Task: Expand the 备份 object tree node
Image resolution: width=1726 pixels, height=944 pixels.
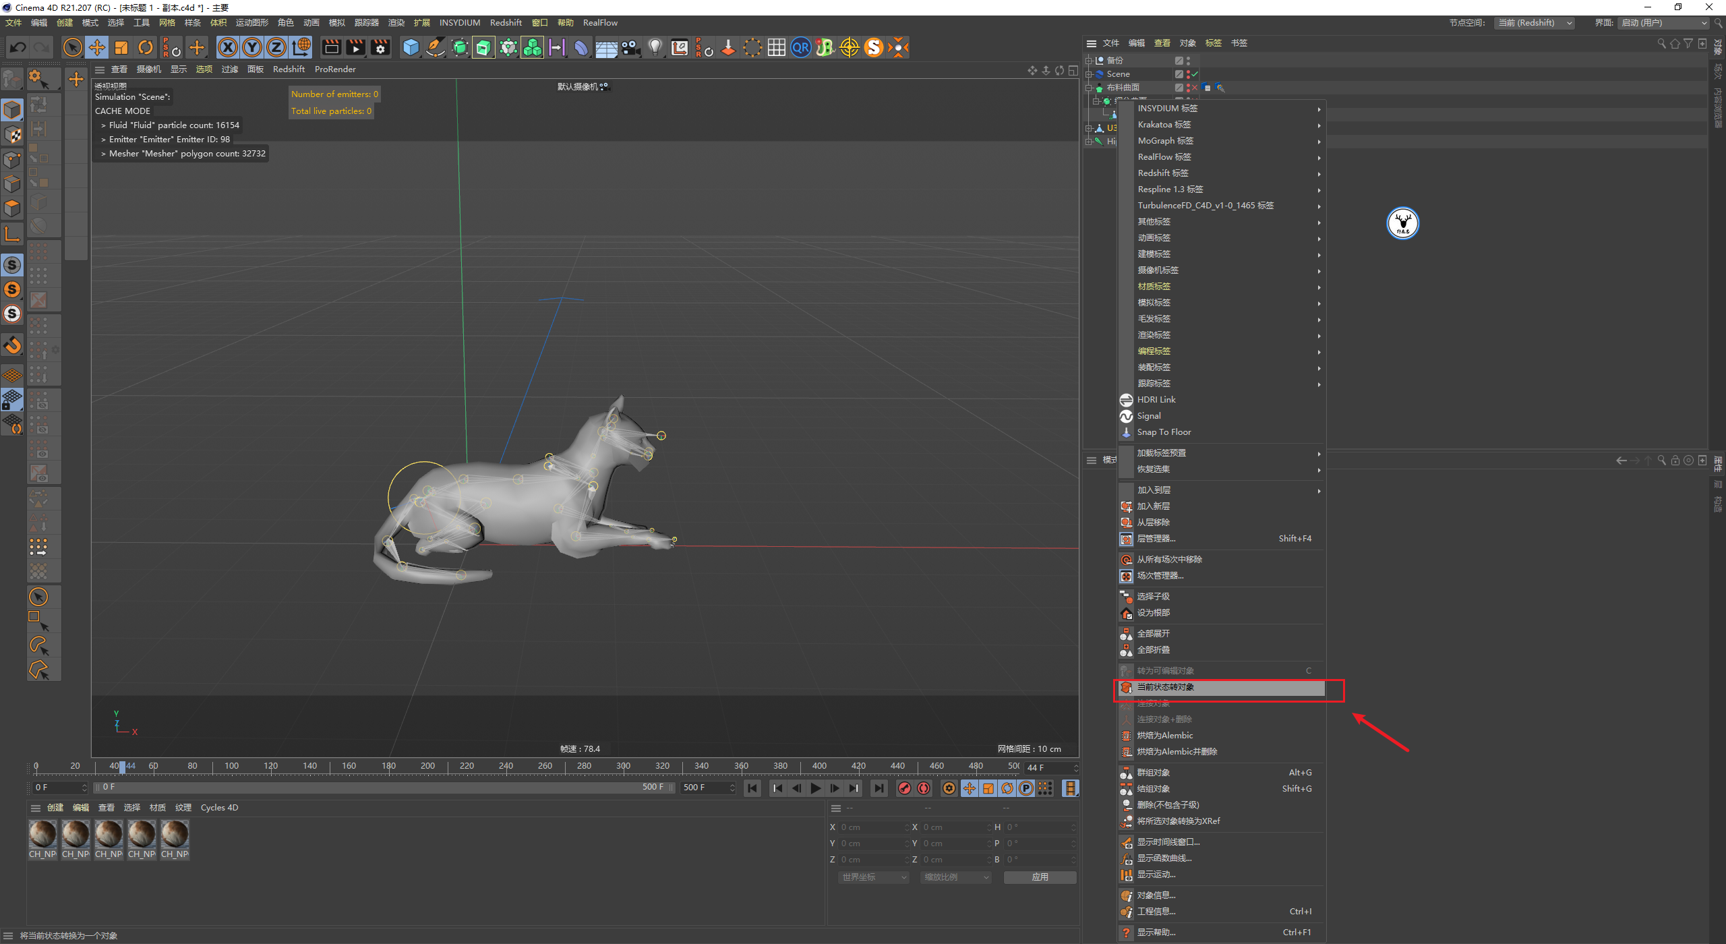Action: click(x=1088, y=61)
